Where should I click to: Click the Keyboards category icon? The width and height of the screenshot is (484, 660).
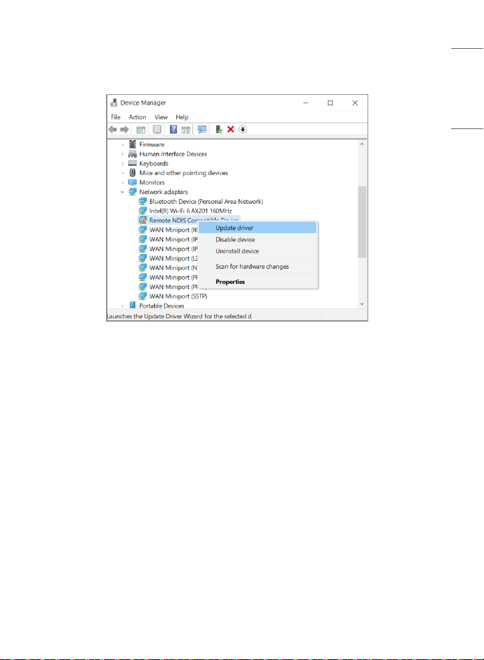point(133,163)
